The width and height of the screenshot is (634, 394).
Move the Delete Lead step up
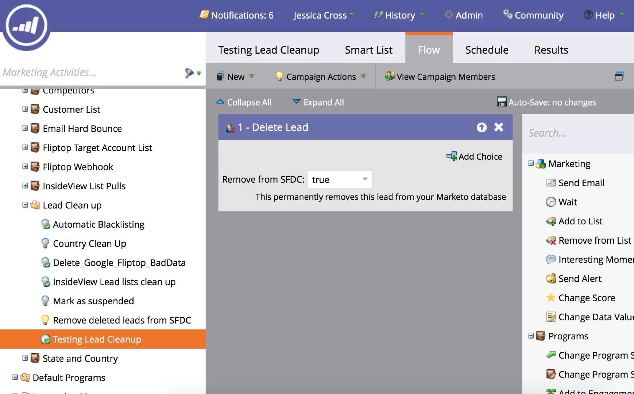pos(482,127)
